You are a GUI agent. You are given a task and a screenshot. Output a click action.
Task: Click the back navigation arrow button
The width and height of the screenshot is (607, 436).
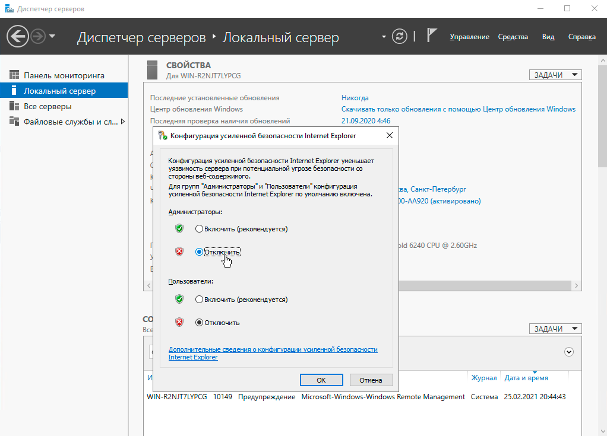coord(18,36)
